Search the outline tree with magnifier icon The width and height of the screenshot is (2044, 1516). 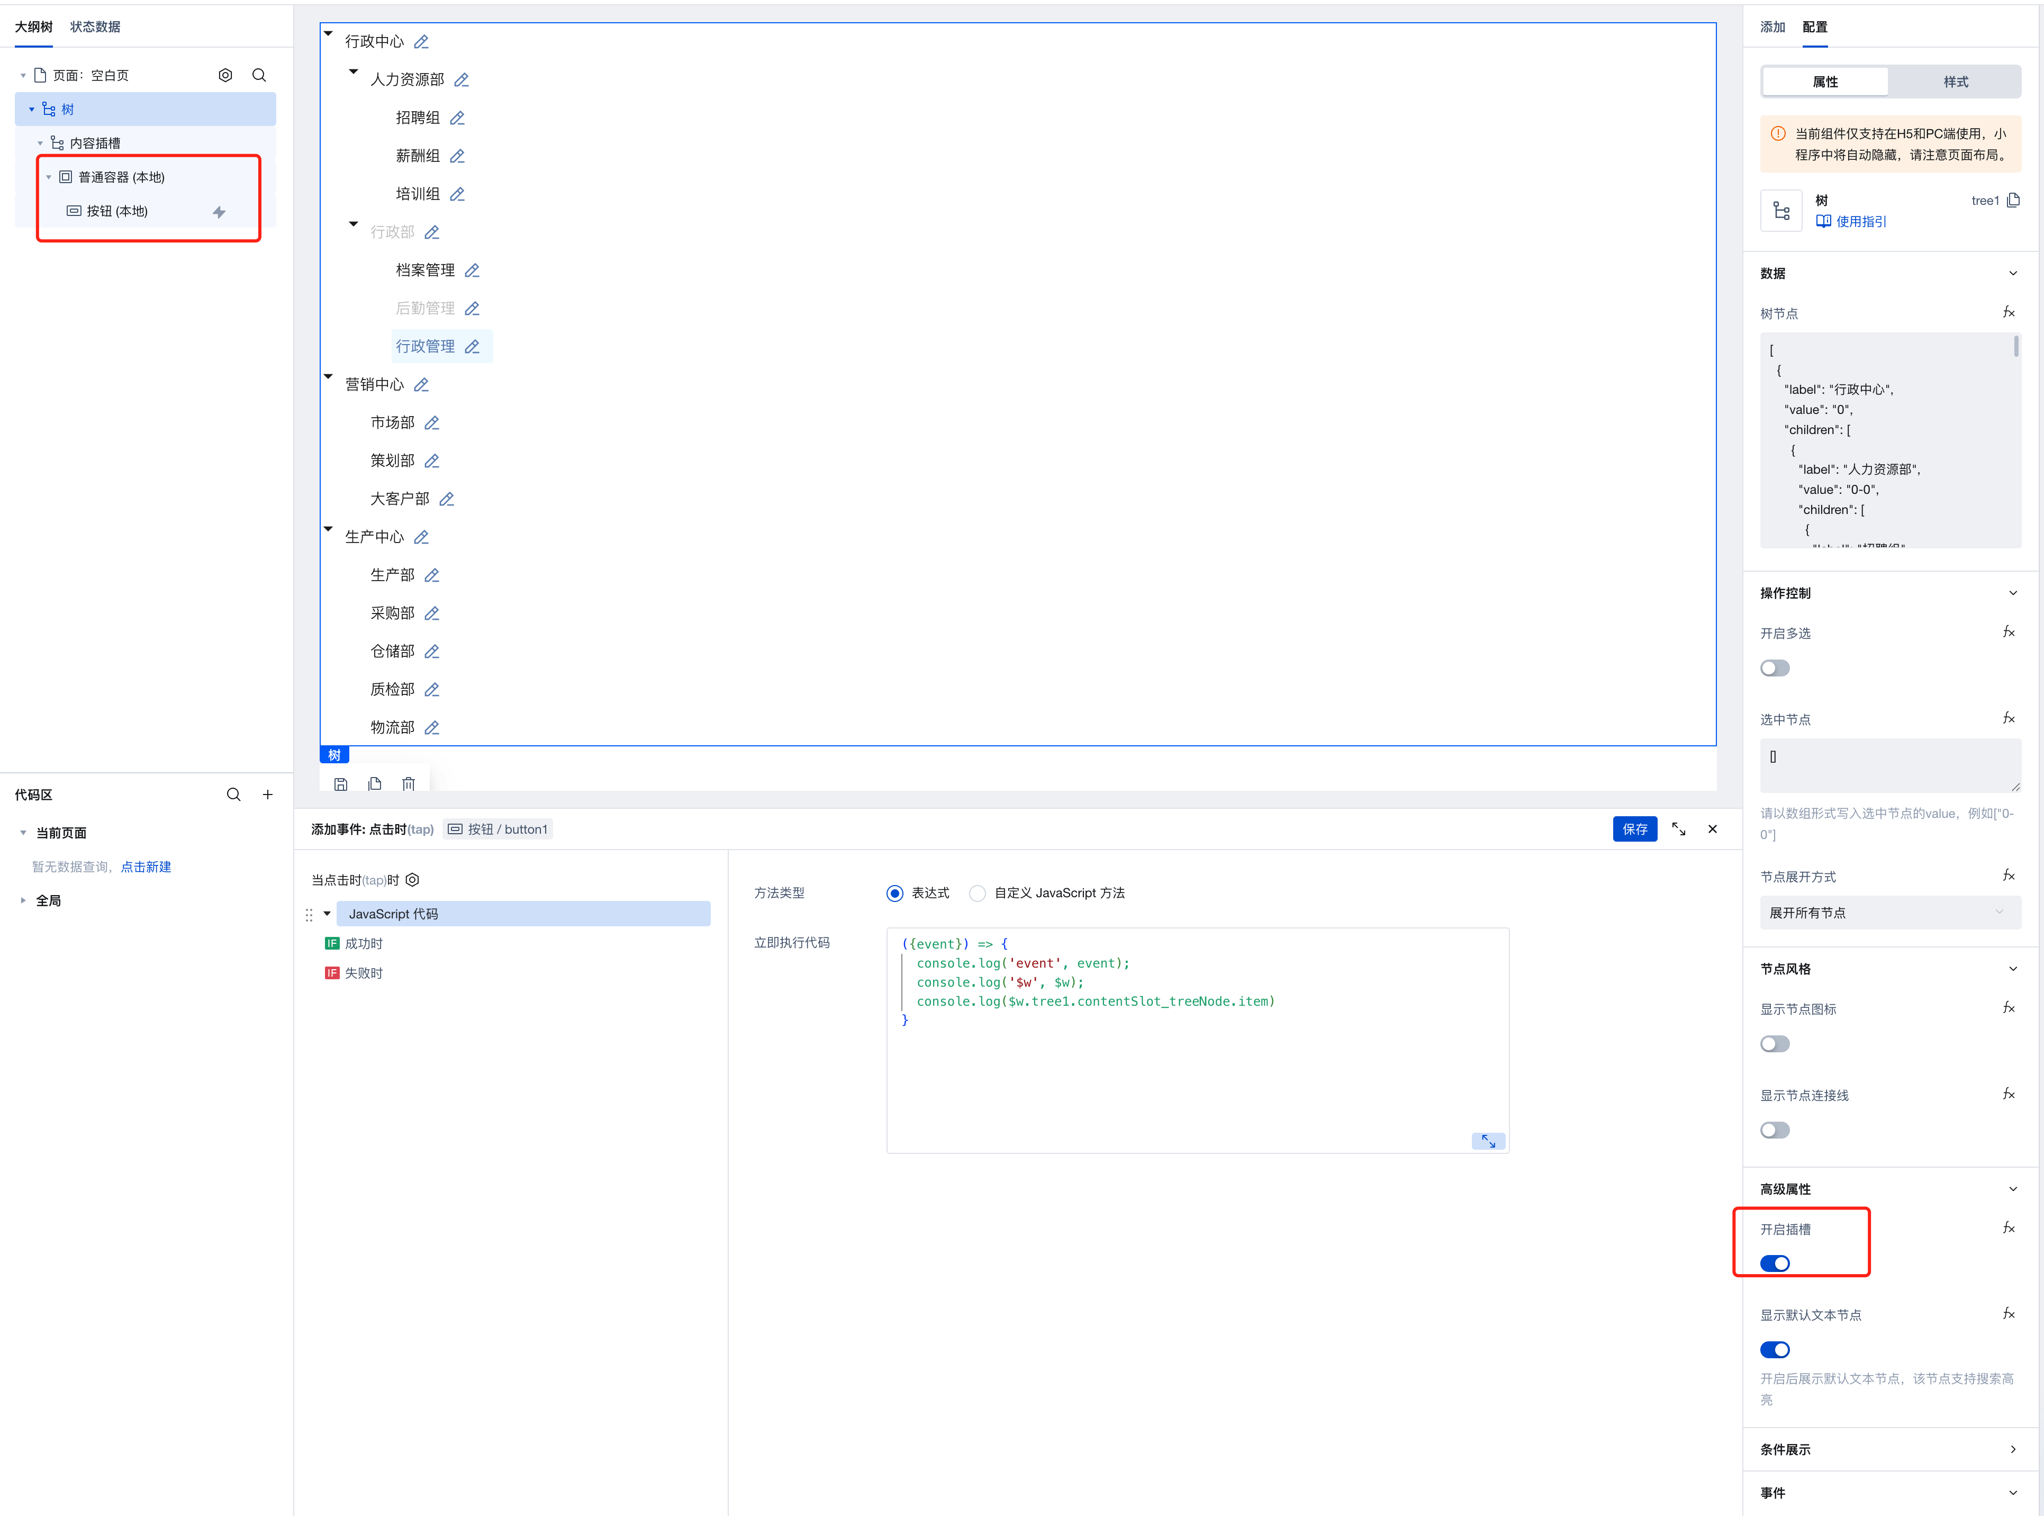pyautogui.click(x=259, y=75)
